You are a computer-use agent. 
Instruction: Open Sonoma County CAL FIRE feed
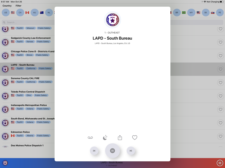pos(25,78)
